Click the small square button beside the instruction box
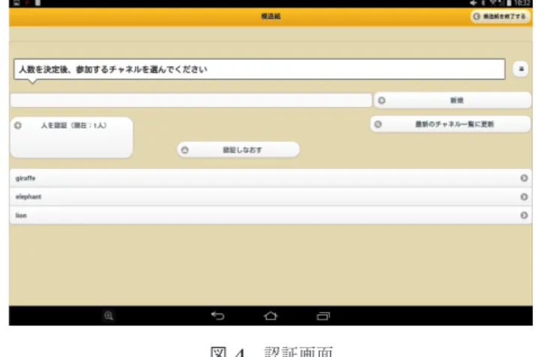This screenshot has width=536, height=357. [x=521, y=69]
